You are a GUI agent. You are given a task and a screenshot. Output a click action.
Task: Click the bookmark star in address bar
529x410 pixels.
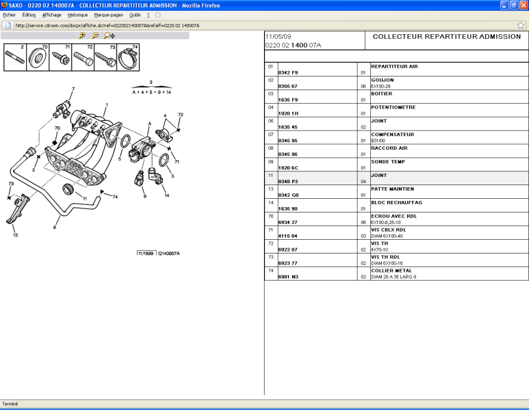click(x=521, y=25)
